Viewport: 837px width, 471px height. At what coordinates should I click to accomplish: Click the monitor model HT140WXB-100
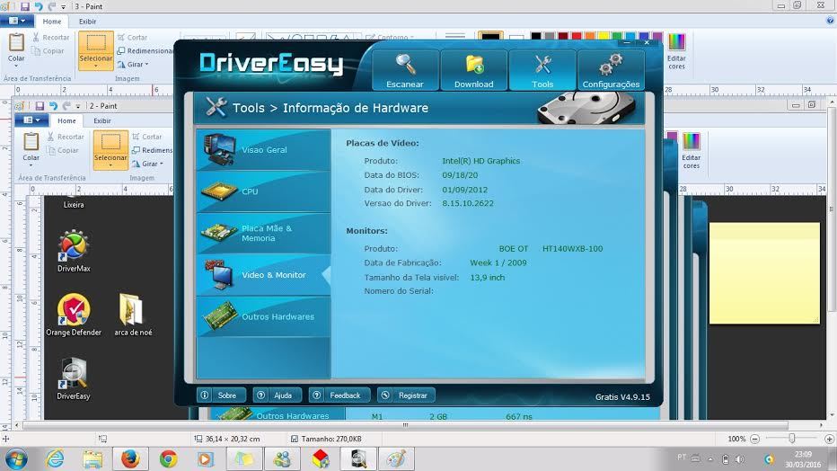[572, 249]
